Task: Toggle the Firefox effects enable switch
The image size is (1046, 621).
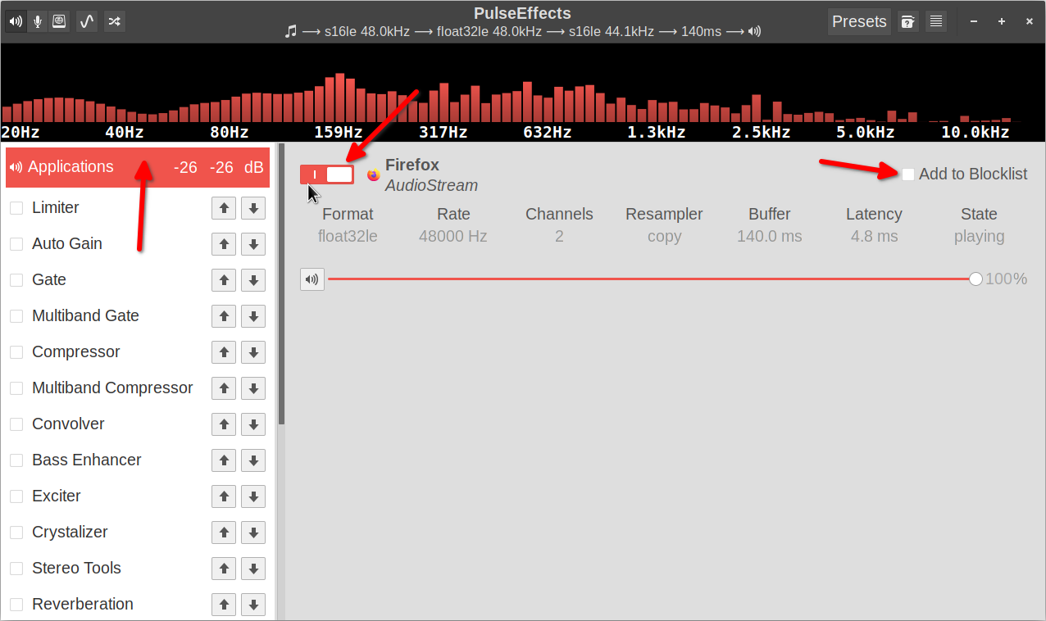Action: pos(327,175)
